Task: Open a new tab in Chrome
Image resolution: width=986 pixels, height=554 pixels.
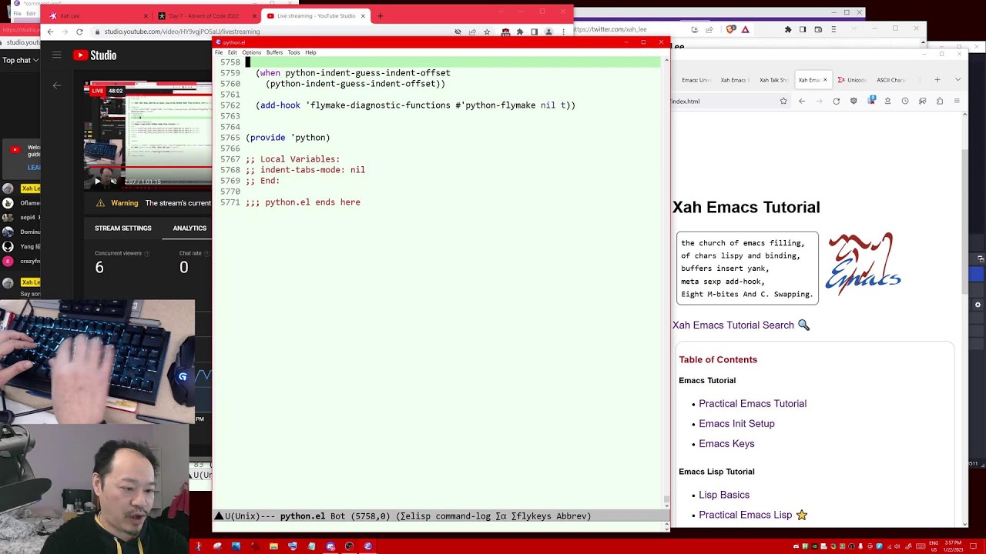Action: click(380, 15)
